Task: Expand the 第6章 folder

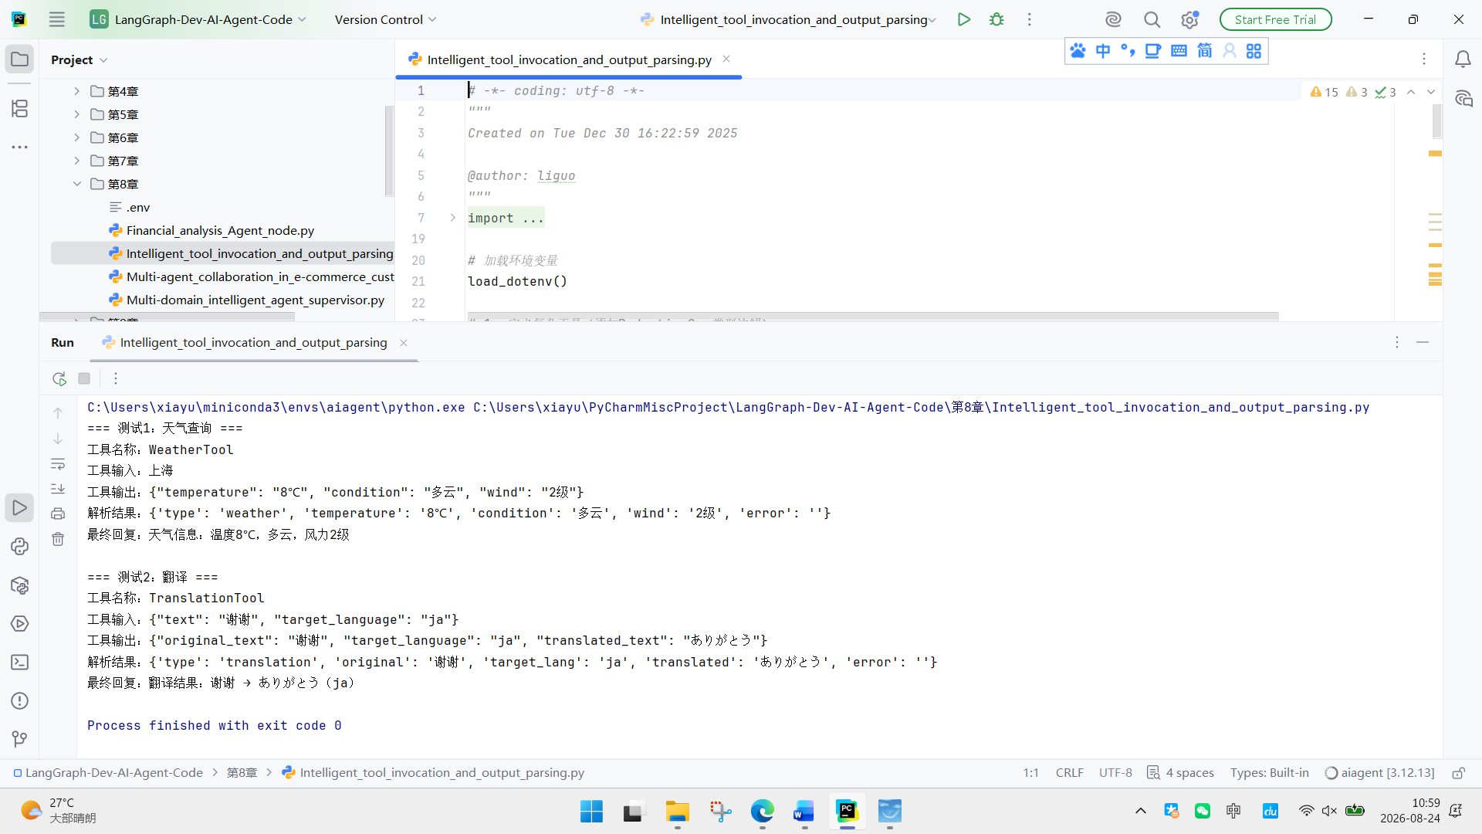Action: pos(76,137)
